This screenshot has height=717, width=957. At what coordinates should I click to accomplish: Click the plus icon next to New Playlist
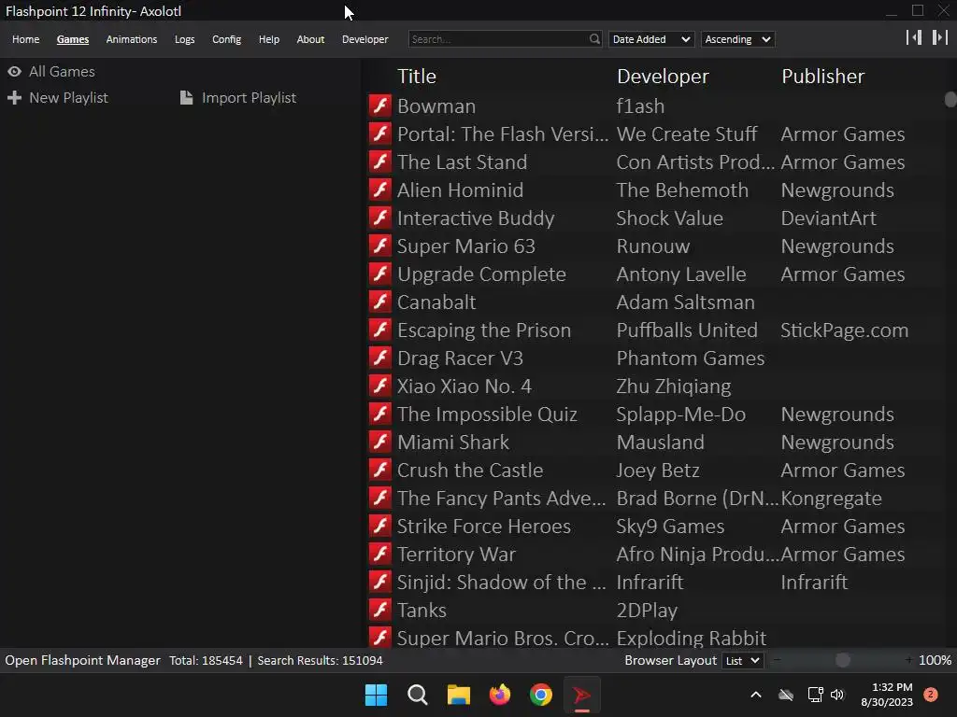14,97
